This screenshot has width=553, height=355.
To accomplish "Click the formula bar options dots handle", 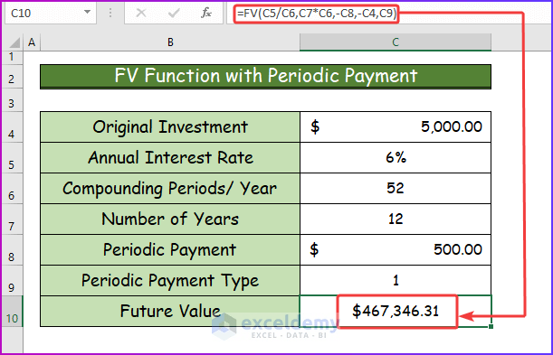I will pyautogui.click(x=110, y=14).
